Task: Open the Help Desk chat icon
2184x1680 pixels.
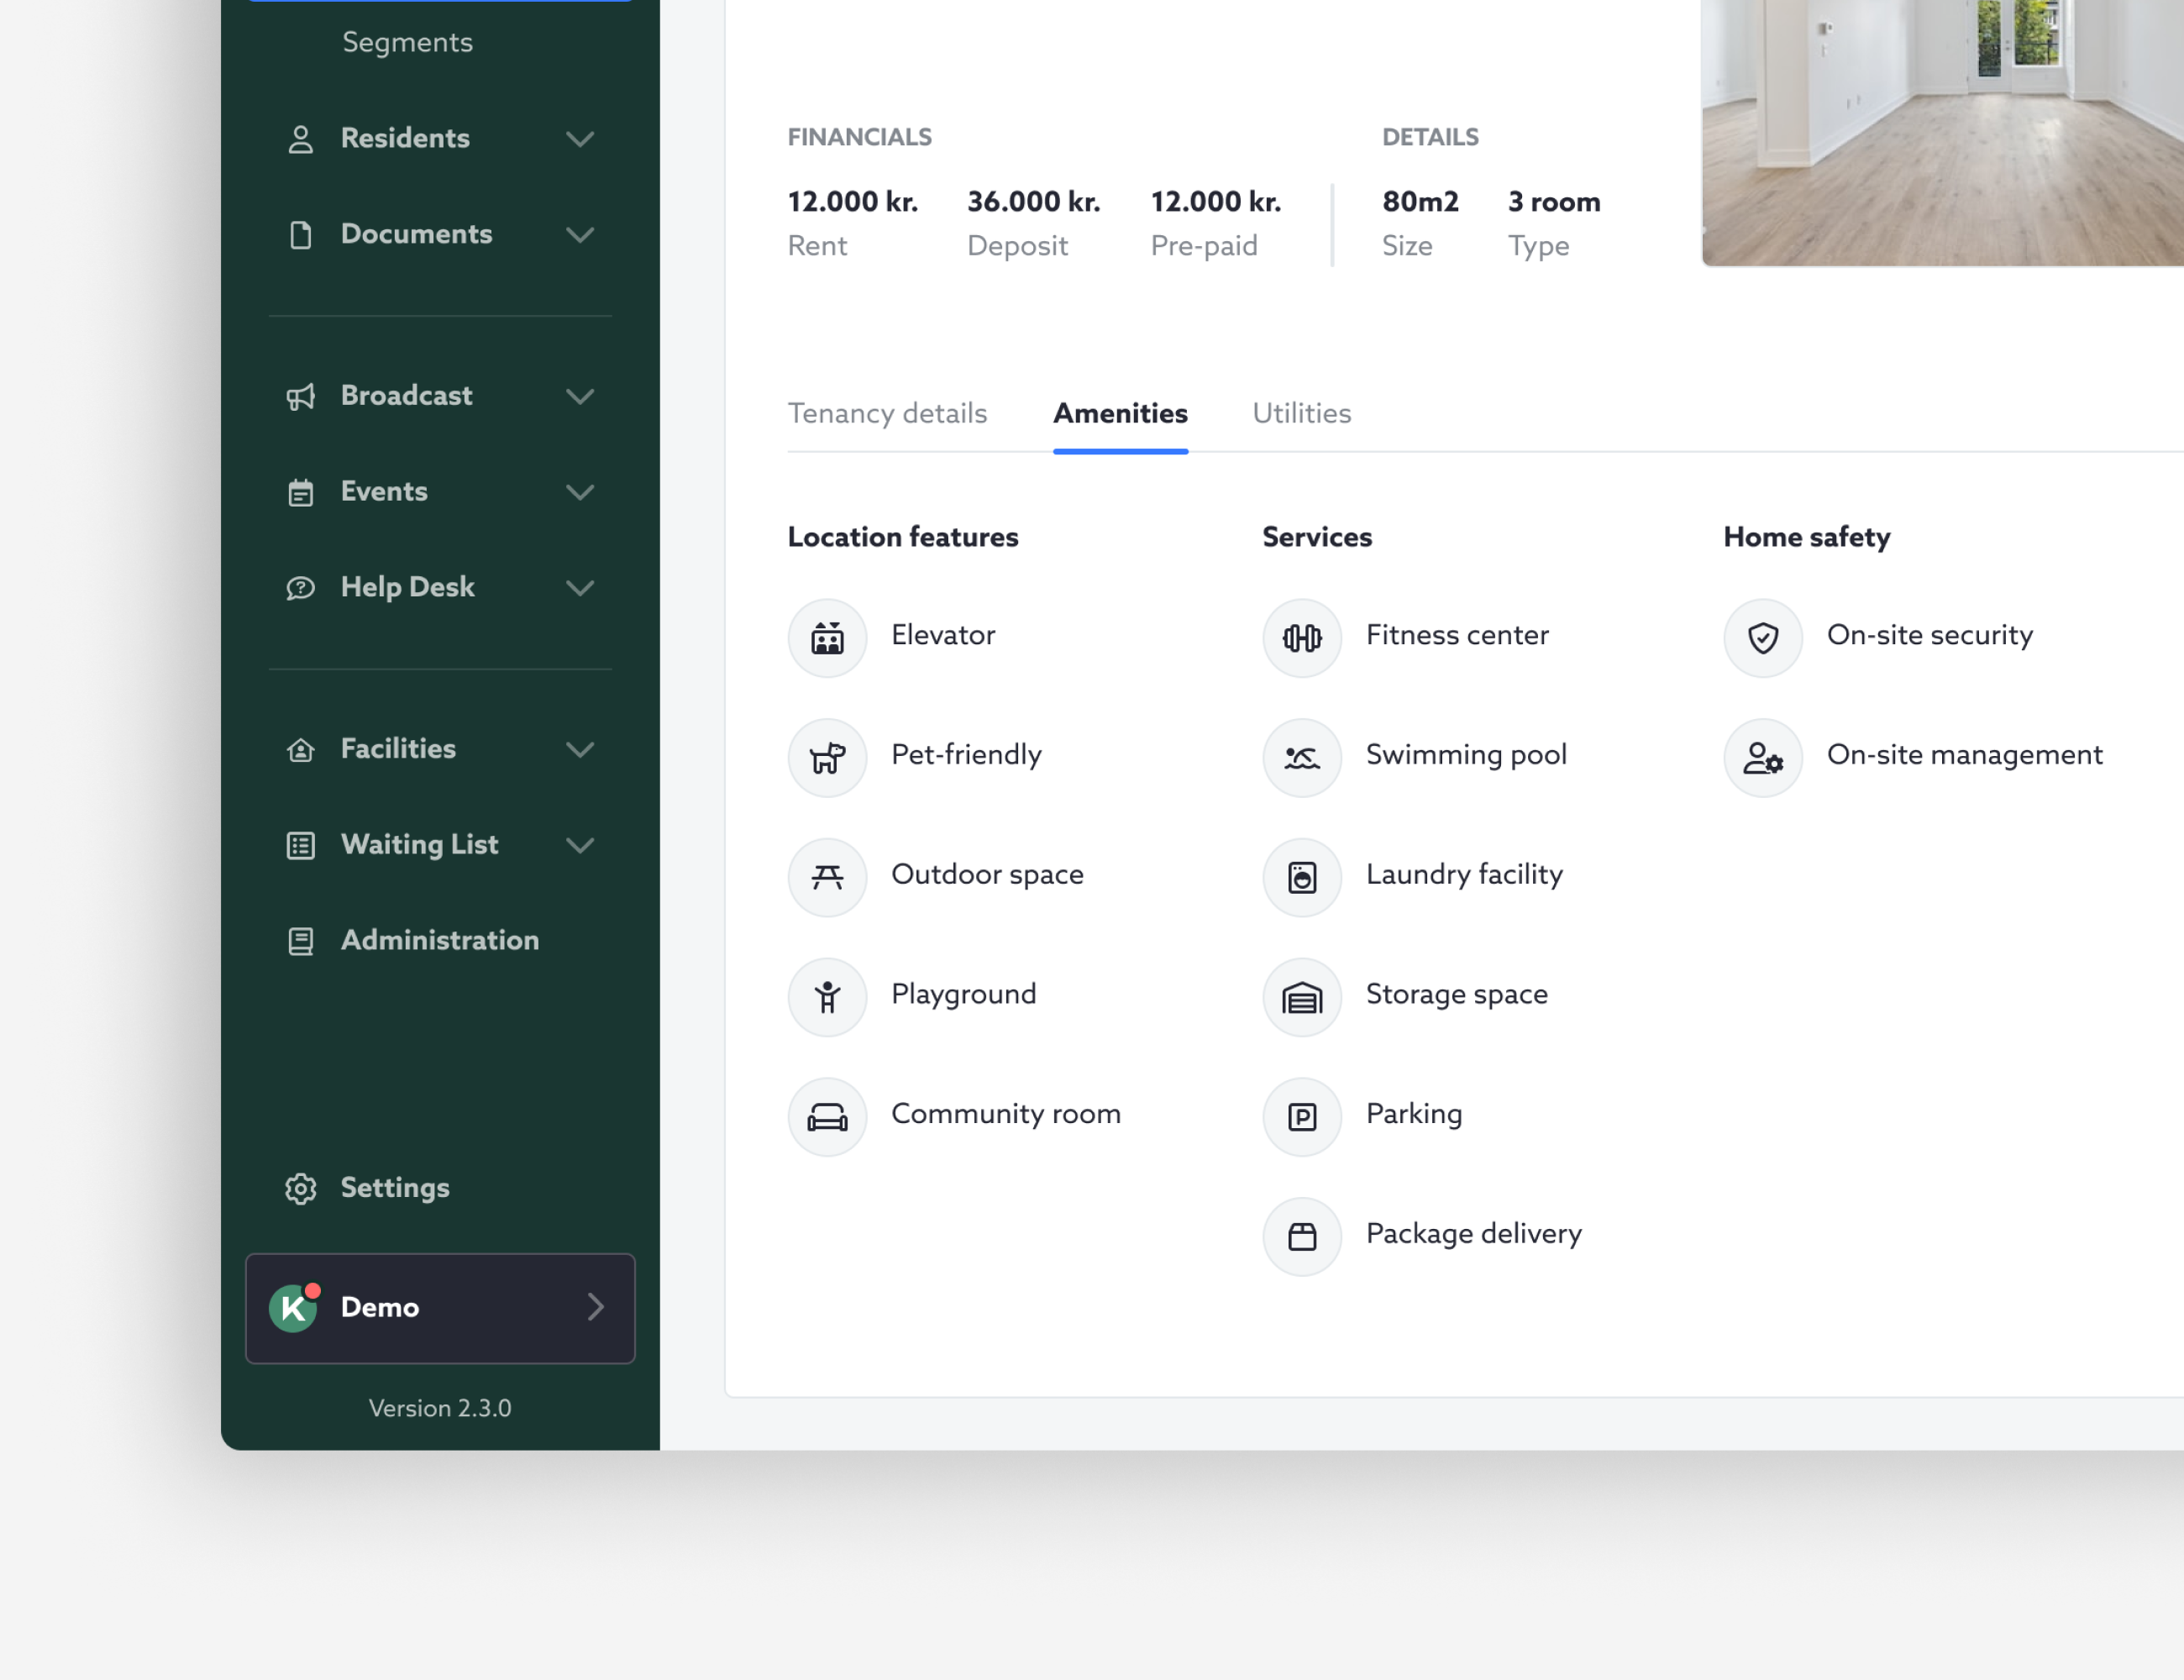Action: pos(301,588)
